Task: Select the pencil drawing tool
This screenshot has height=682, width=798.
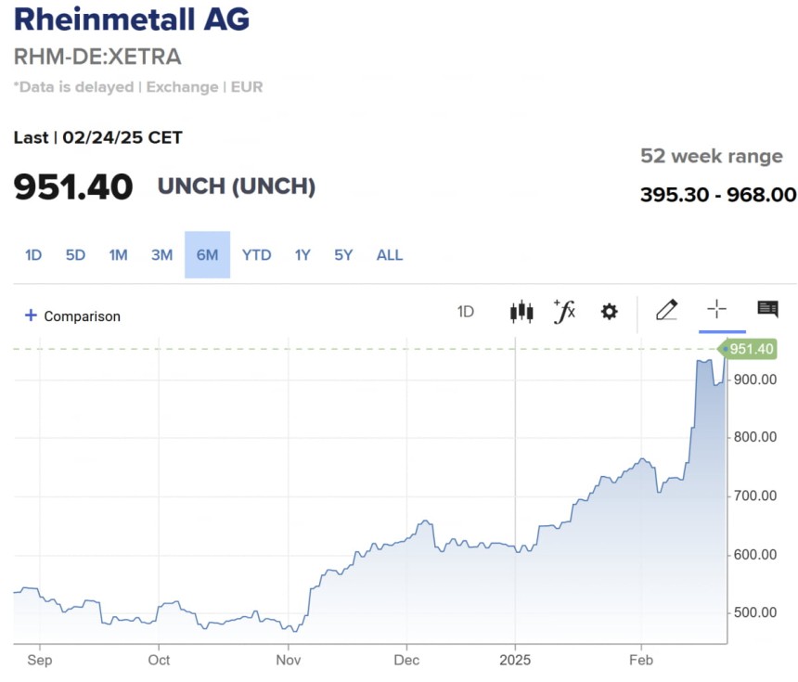Action: [666, 310]
